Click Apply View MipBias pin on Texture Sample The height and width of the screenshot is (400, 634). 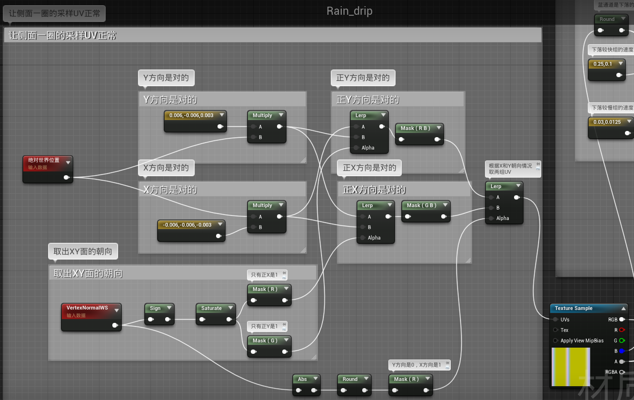click(x=555, y=340)
